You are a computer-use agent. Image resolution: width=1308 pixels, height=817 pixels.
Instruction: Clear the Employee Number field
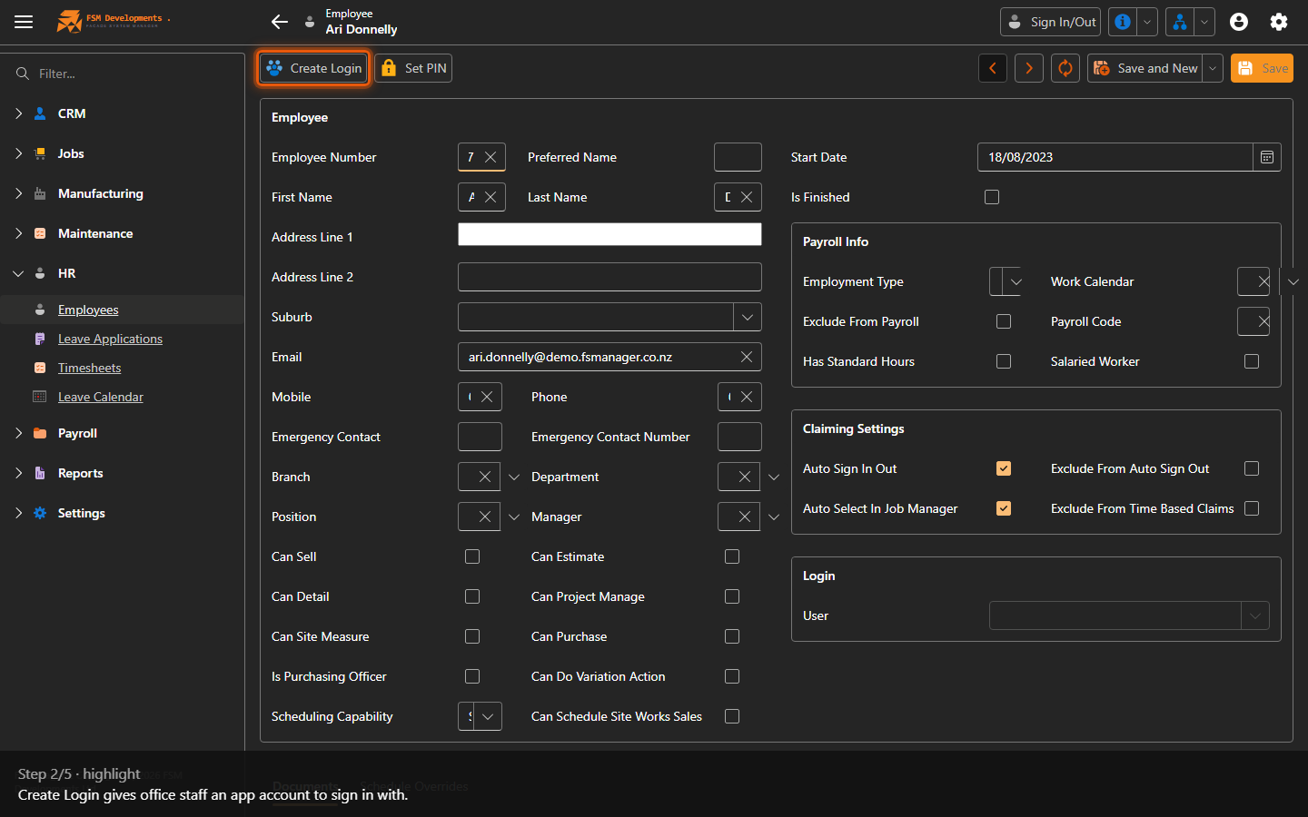point(490,157)
